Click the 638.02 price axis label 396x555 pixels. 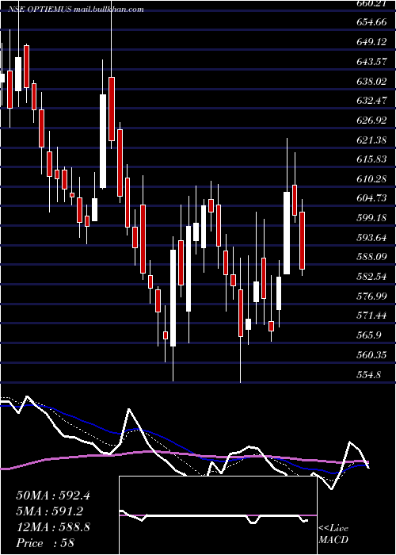371,82
